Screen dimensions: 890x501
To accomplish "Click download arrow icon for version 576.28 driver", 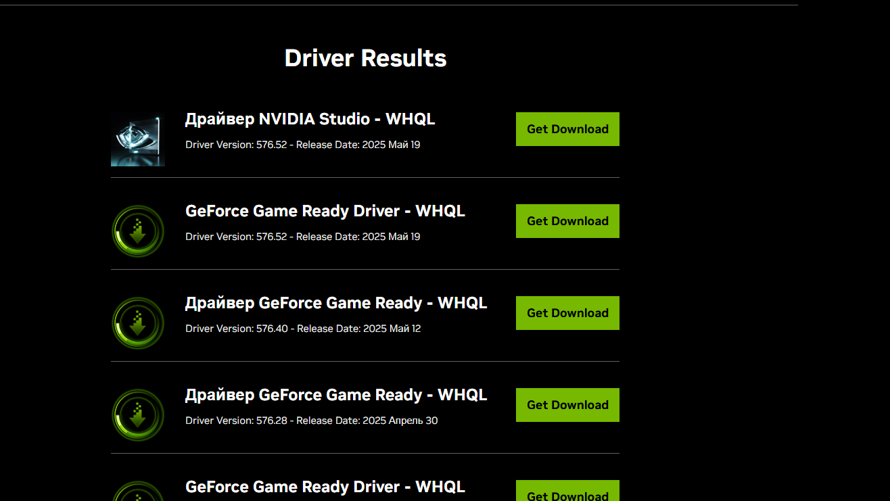I will (x=138, y=415).
